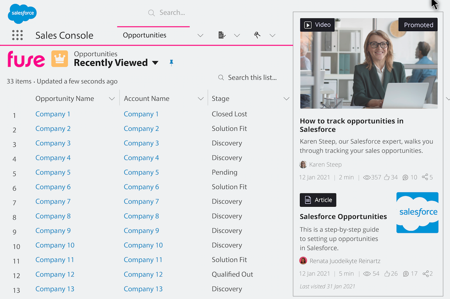450x299 pixels.
Task: Click the key/wrench toolbar icon
Action: coord(257,35)
